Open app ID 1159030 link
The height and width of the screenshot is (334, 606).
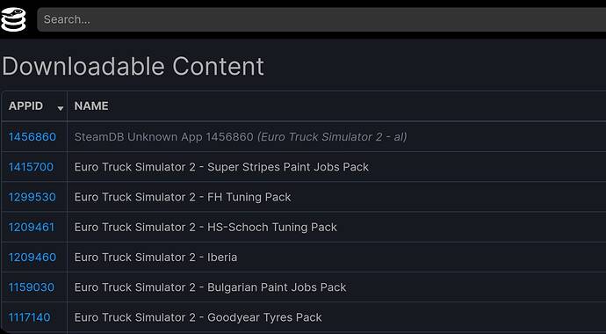point(32,287)
